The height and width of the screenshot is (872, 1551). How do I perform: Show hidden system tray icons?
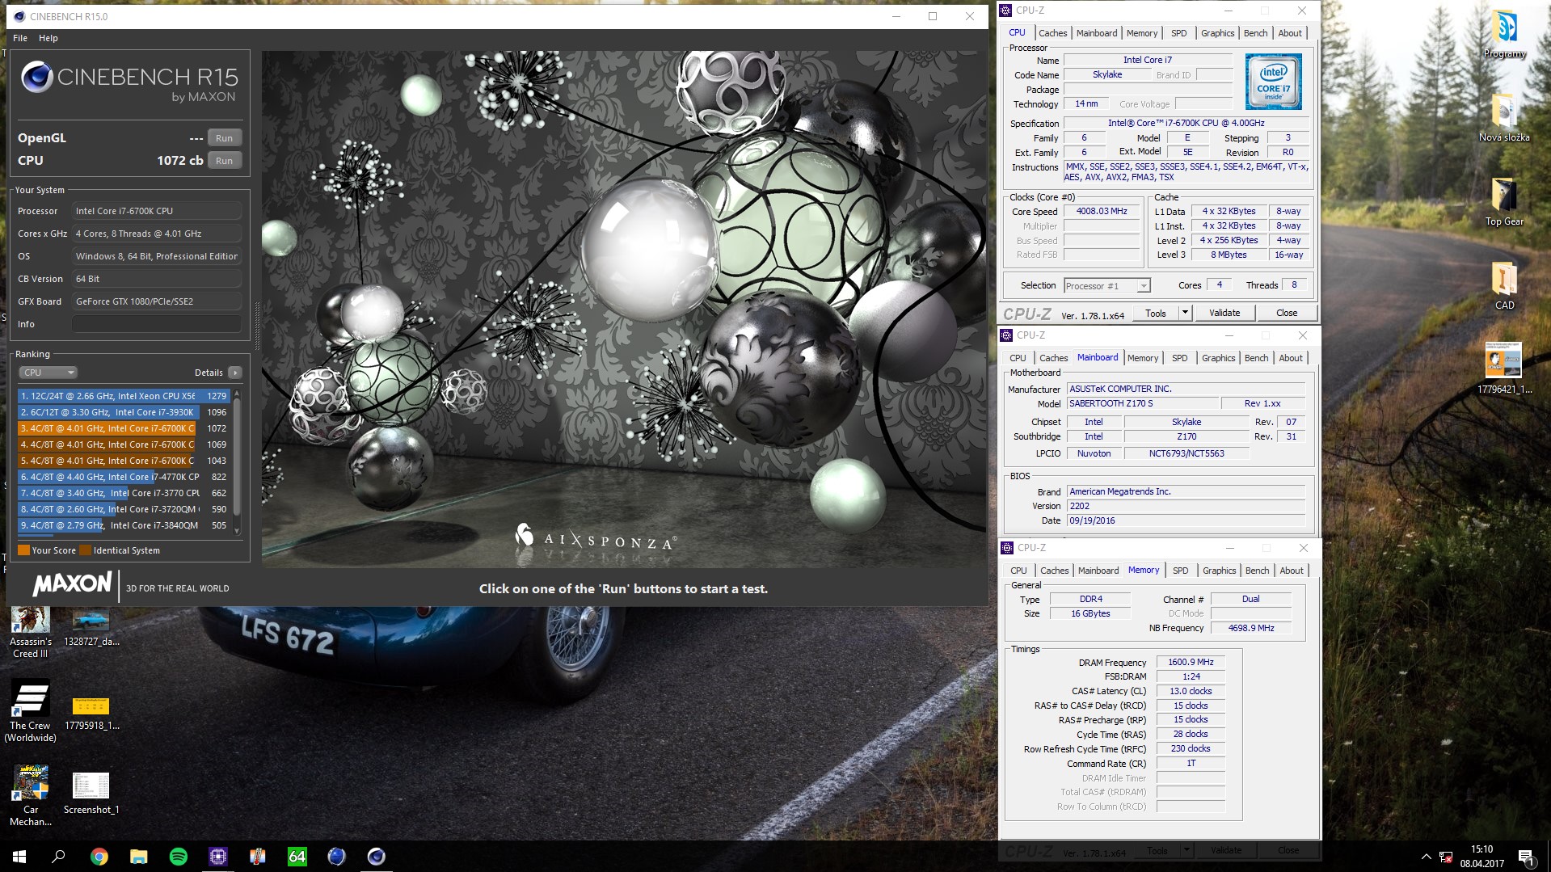(x=1426, y=857)
